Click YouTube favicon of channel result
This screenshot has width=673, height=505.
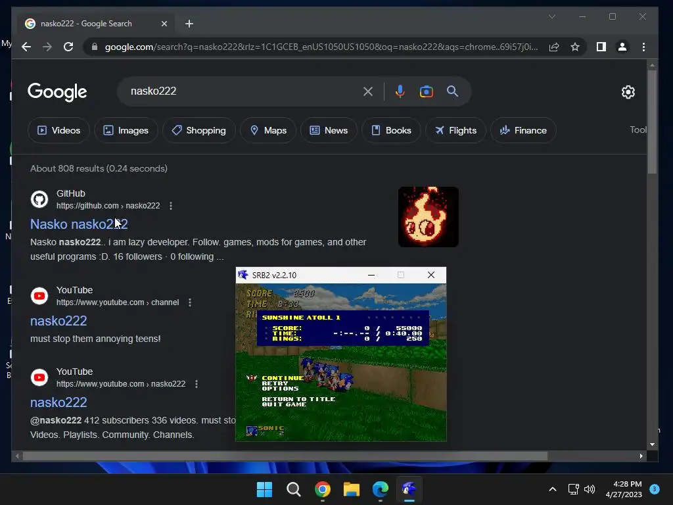tap(39, 296)
